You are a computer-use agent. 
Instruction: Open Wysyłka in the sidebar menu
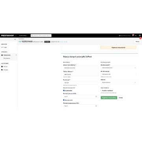(x=6, y=70)
